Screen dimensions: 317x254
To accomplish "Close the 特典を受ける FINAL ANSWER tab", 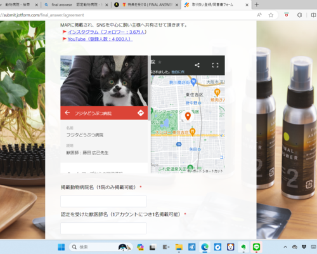I will [x=177, y=4].
